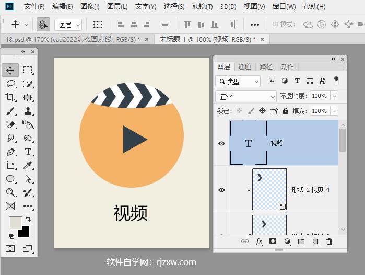The height and width of the screenshot is (275, 365).
Task: Switch to the 通道 tab
Action: [244, 66]
